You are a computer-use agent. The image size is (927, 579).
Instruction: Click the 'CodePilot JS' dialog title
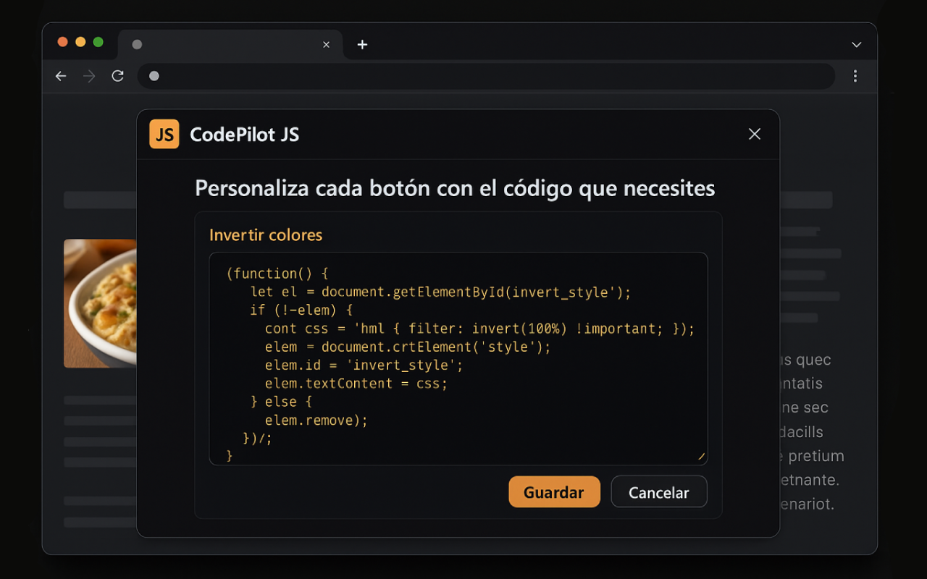(244, 135)
